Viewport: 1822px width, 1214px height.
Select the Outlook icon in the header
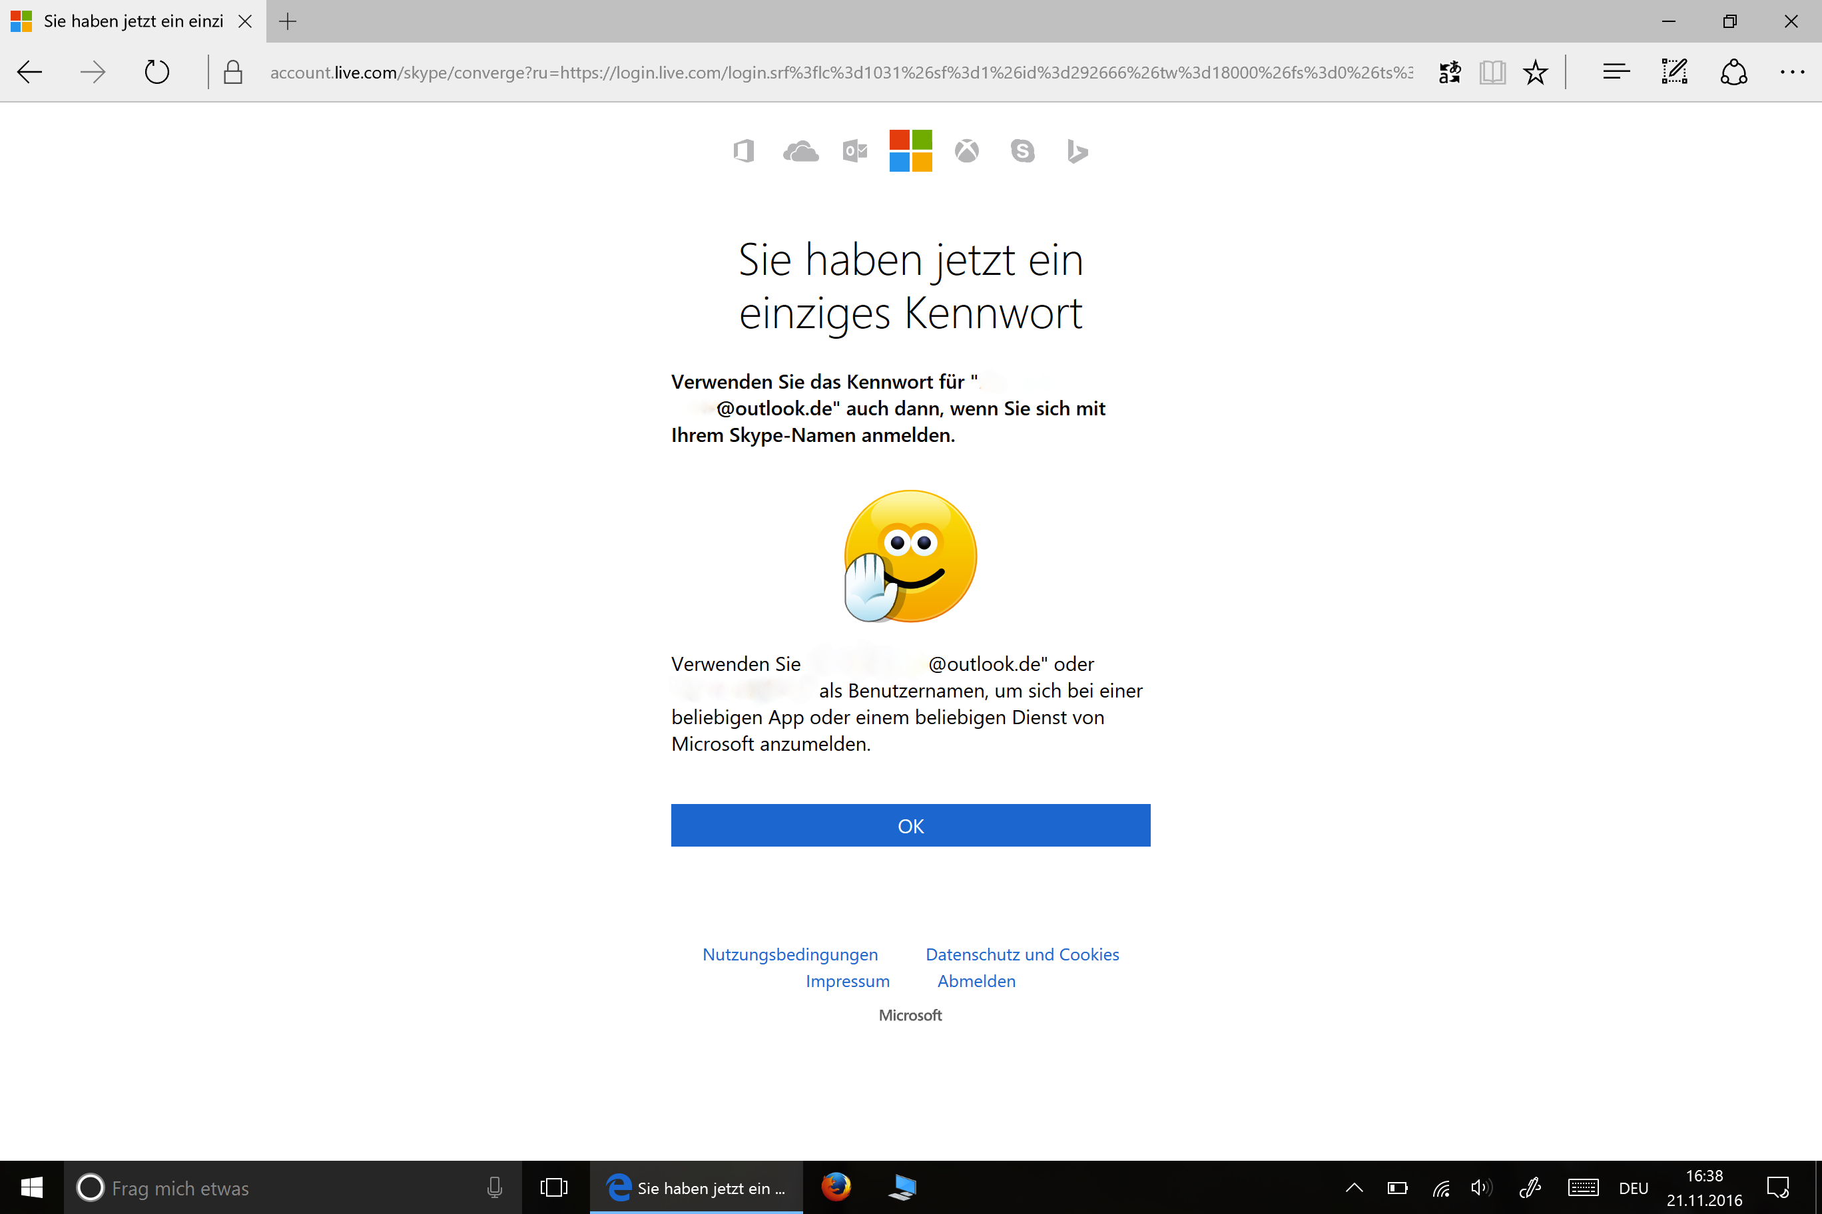point(855,151)
